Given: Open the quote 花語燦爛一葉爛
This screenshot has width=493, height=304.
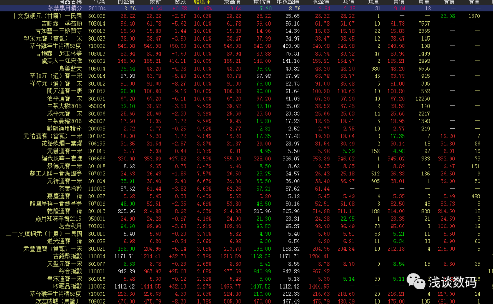Looking at the screenshot, I should point(62,144).
